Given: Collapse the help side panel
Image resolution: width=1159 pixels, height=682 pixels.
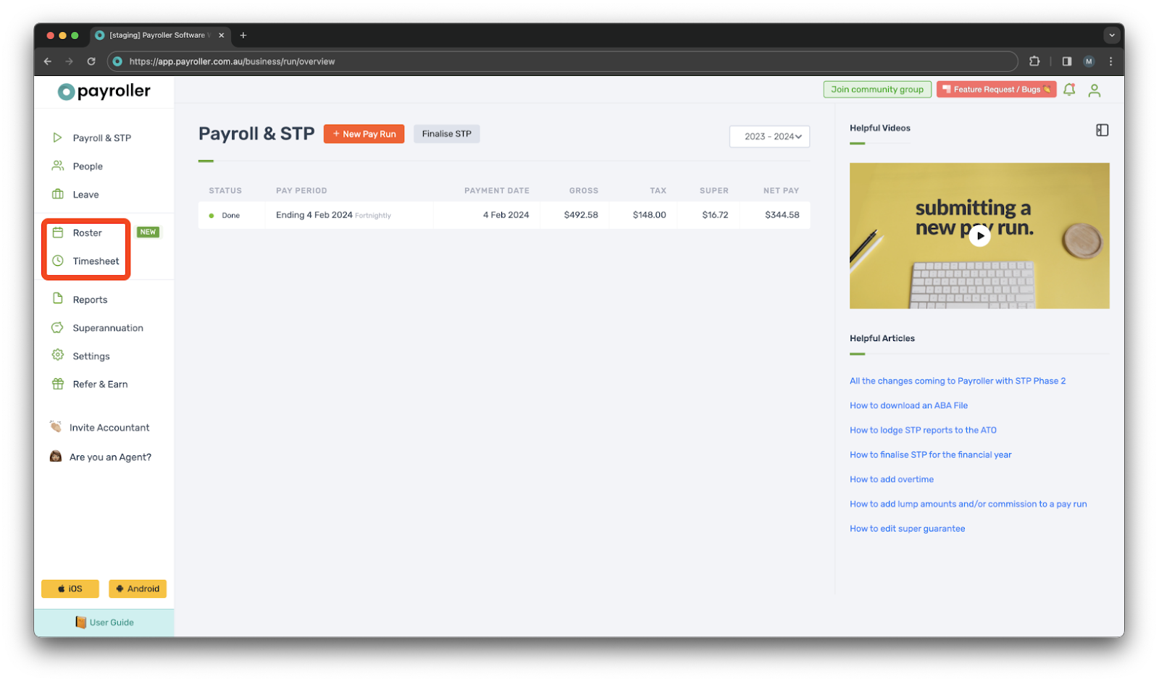Looking at the screenshot, I should pyautogui.click(x=1102, y=130).
